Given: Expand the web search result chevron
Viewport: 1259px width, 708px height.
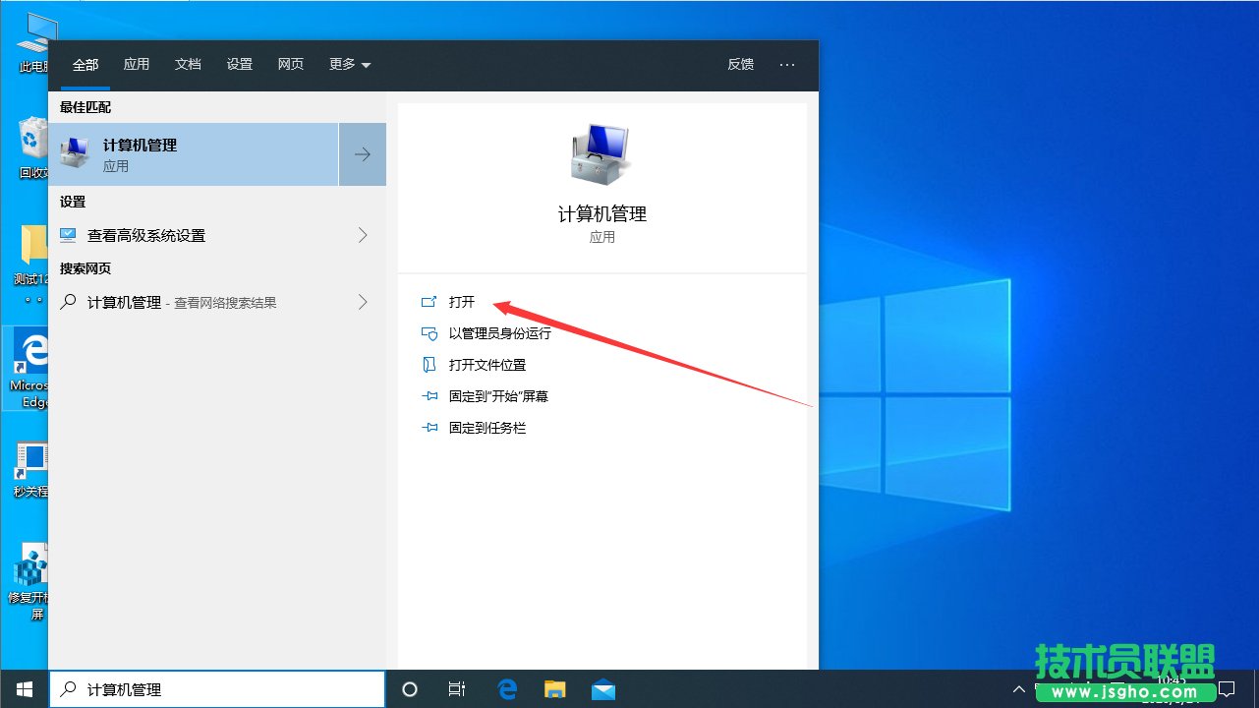Looking at the screenshot, I should (x=363, y=302).
